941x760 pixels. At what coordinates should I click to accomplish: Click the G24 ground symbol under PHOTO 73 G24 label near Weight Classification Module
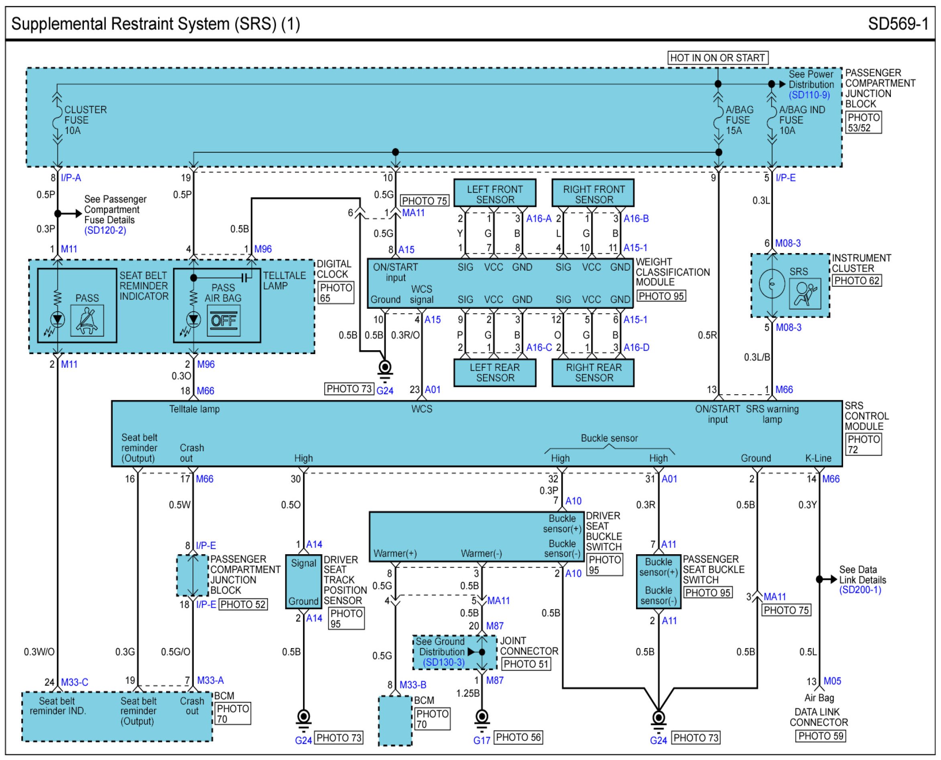coord(385,368)
